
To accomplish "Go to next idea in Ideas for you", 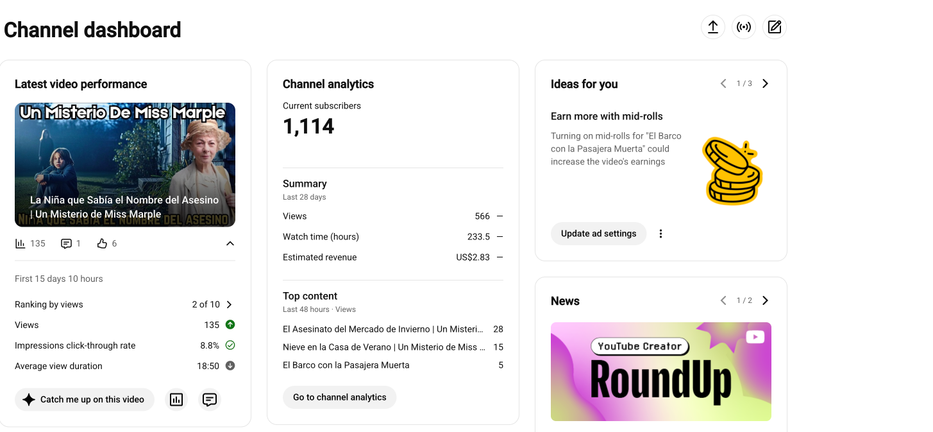I will [765, 83].
